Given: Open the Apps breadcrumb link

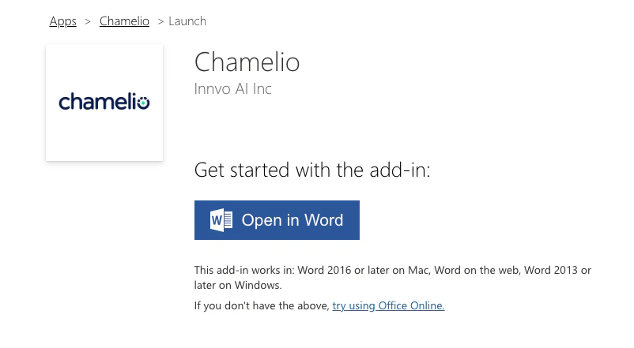Looking at the screenshot, I should 62,21.
